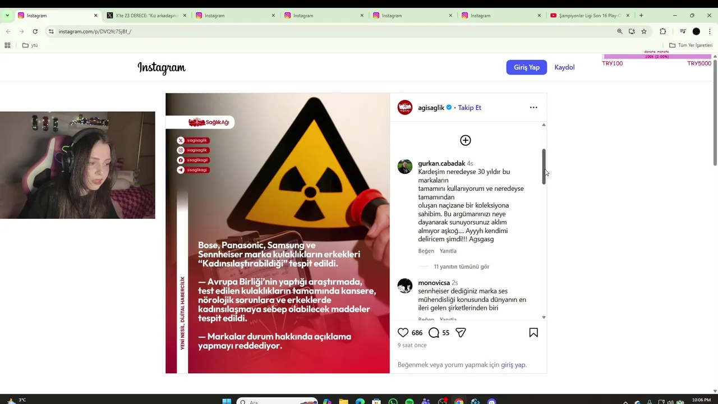Screen dimensions: 718x404
Task: Open comments via the speech bubble icon
Action: tap(434, 333)
